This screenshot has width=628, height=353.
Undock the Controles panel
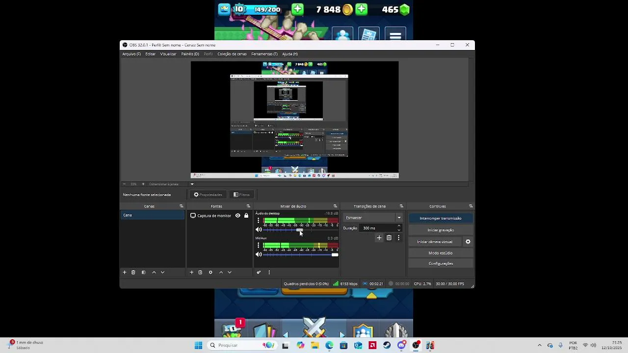[x=471, y=206]
